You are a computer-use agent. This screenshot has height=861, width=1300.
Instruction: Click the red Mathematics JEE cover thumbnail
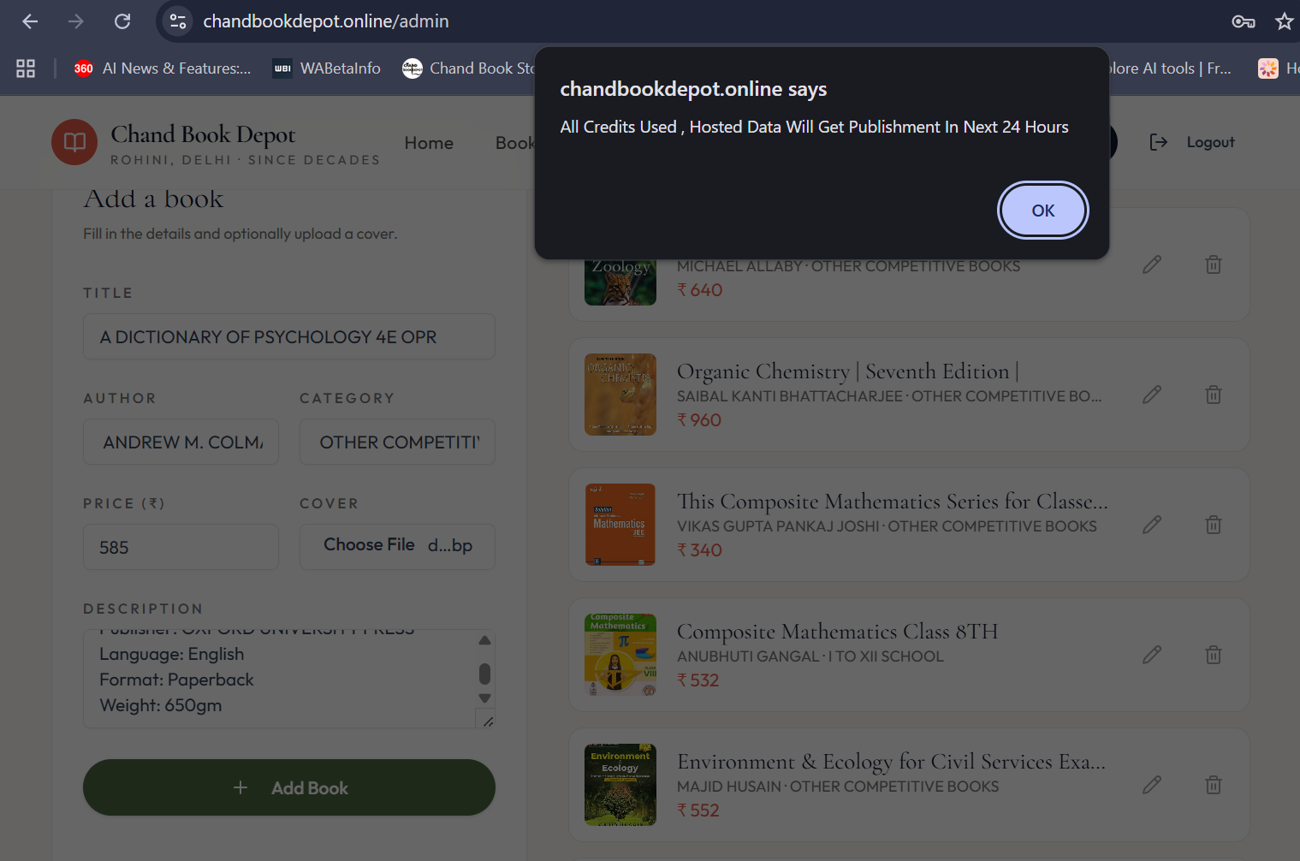(x=620, y=525)
